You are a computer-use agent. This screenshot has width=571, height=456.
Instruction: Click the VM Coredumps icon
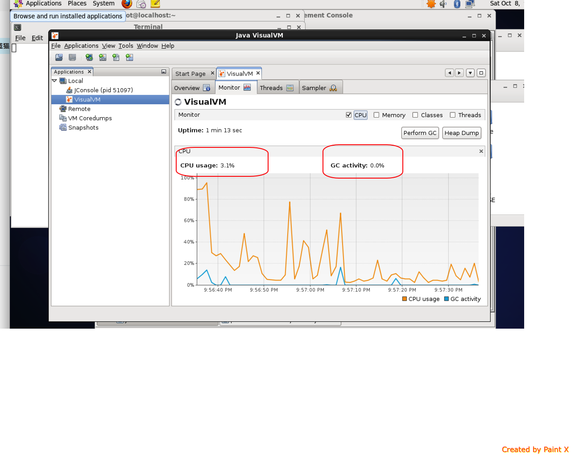point(63,118)
